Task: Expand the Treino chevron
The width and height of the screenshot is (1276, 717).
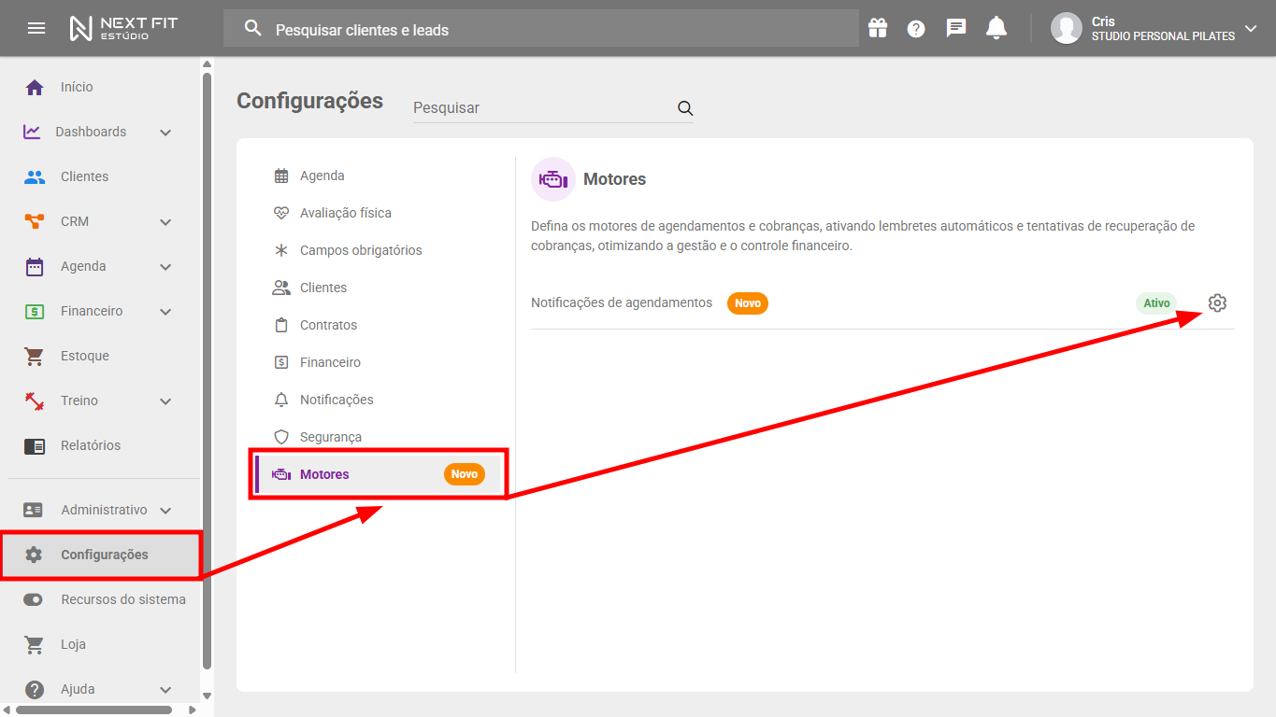Action: (x=165, y=401)
